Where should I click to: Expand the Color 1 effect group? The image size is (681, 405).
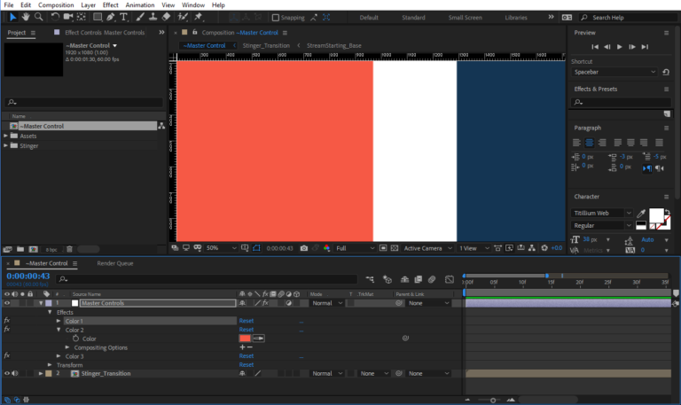click(x=59, y=321)
